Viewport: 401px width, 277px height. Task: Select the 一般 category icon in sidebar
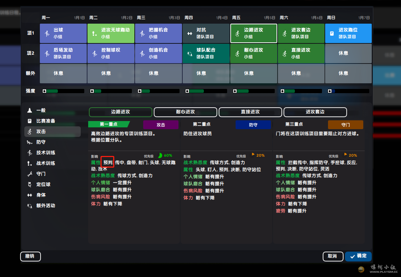[30, 110]
